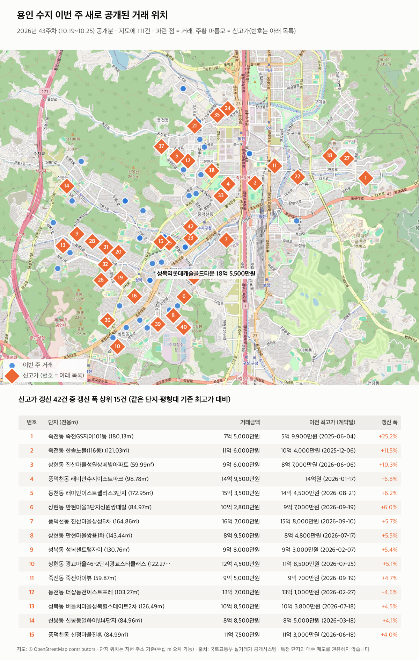Click the 성복역롯데캐슬골드타운 18억 5,500만원 map label

tap(206, 274)
